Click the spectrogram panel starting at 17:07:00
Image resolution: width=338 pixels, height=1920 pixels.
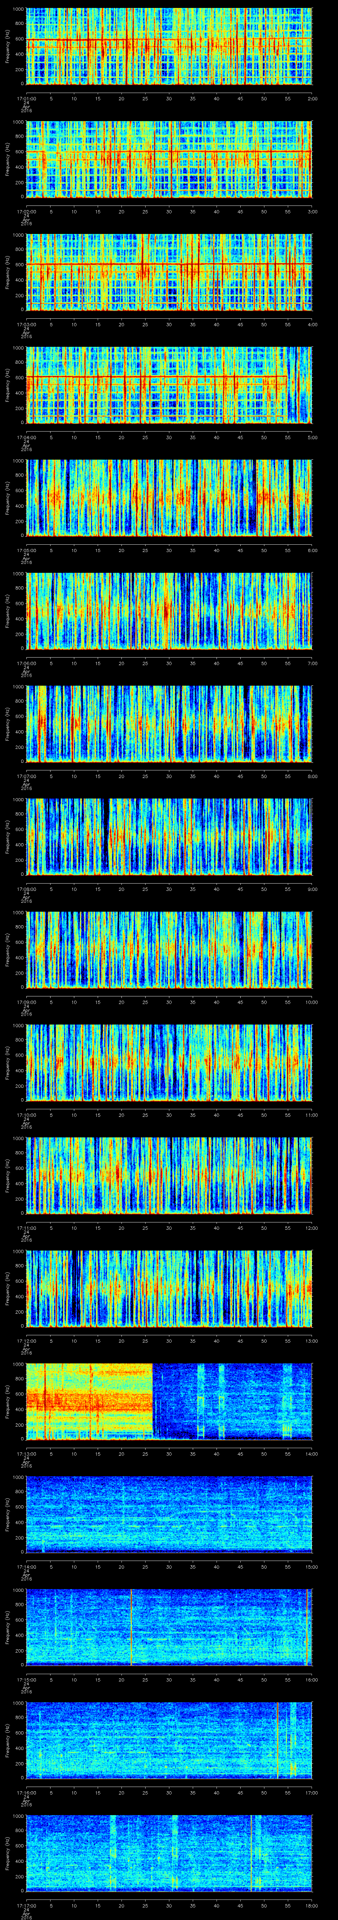click(169, 724)
